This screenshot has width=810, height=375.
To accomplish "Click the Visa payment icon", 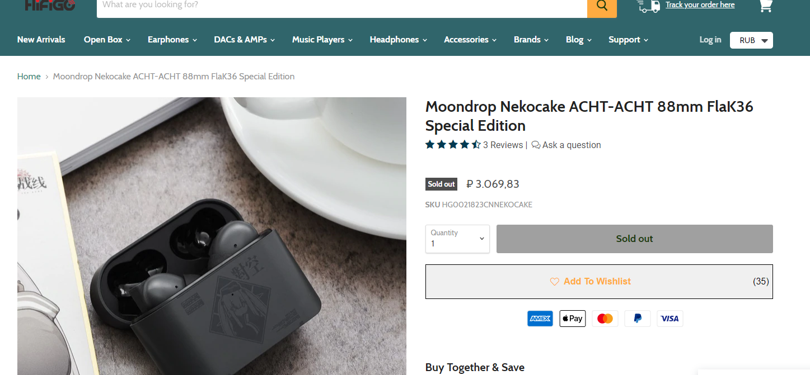I will (x=669, y=319).
